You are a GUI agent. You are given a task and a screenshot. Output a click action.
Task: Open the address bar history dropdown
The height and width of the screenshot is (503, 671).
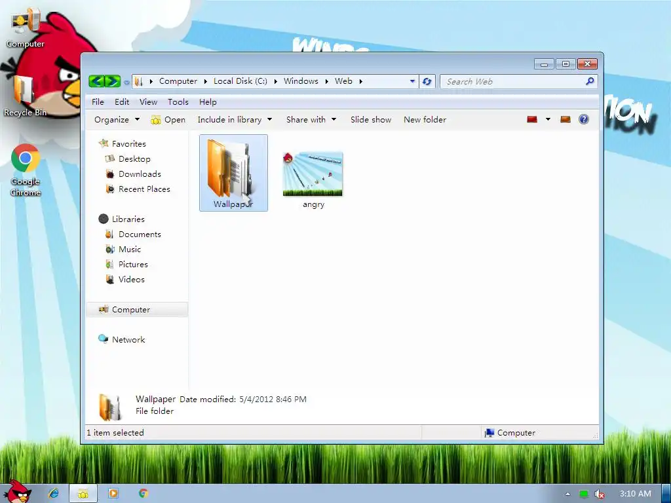tap(412, 81)
